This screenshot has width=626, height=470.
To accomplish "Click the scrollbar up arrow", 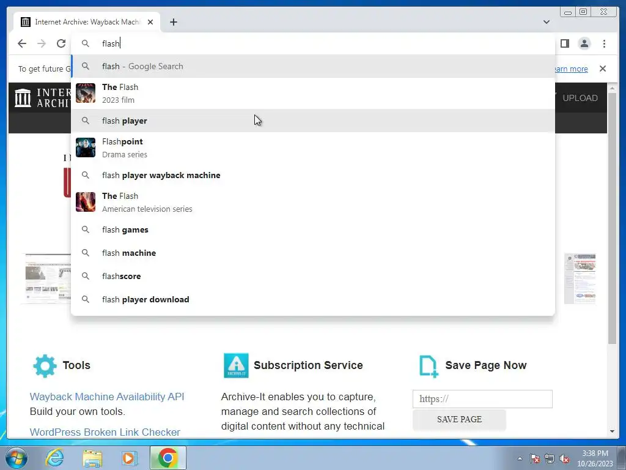I will pyautogui.click(x=613, y=88).
